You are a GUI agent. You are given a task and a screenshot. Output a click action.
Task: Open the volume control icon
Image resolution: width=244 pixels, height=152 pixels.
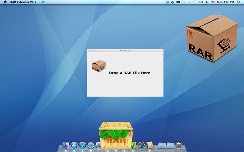pos(207,2)
